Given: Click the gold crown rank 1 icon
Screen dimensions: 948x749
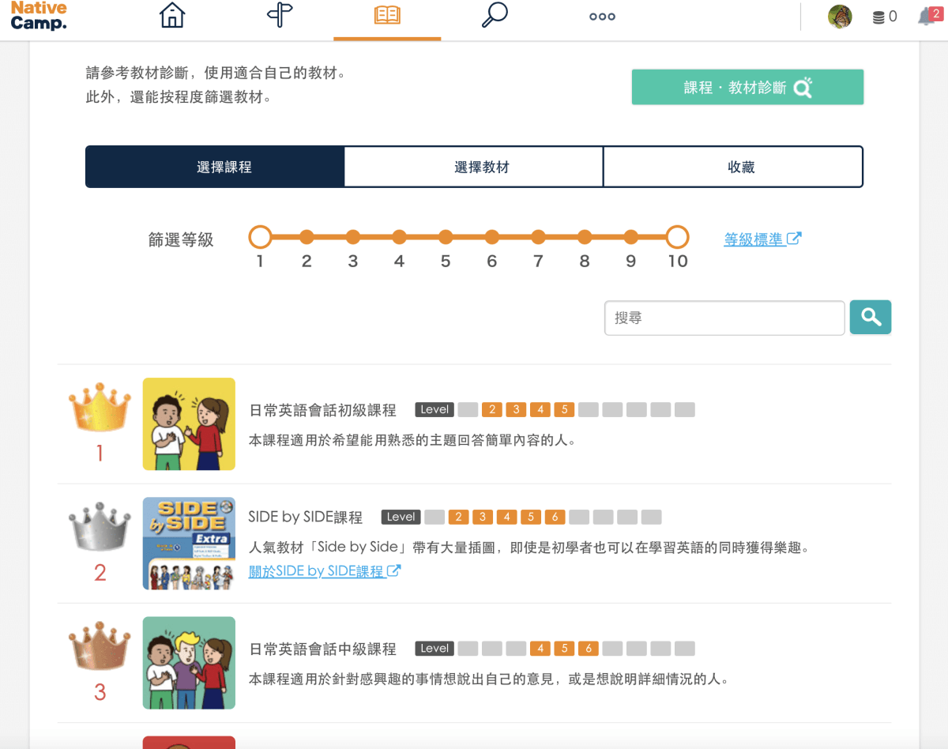Looking at the screenshot, I should 100,408.
